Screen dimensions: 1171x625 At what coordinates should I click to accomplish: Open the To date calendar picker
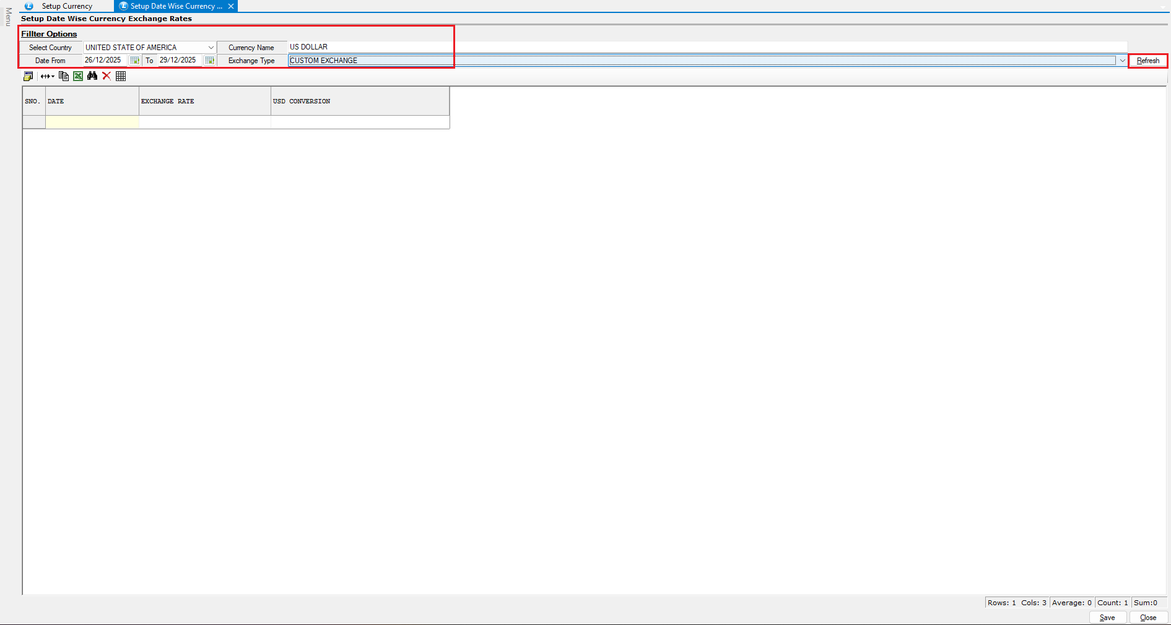click(209, 61)
